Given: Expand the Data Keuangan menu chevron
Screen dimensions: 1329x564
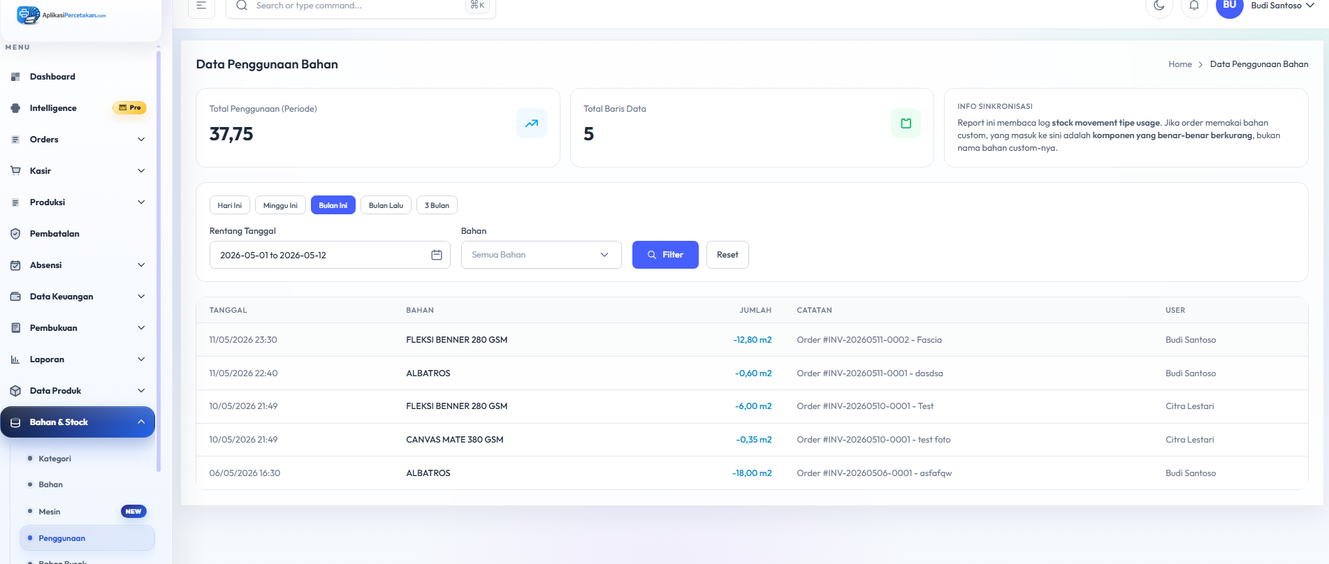Looking at the screenshot, I should [x=141, y=297].
